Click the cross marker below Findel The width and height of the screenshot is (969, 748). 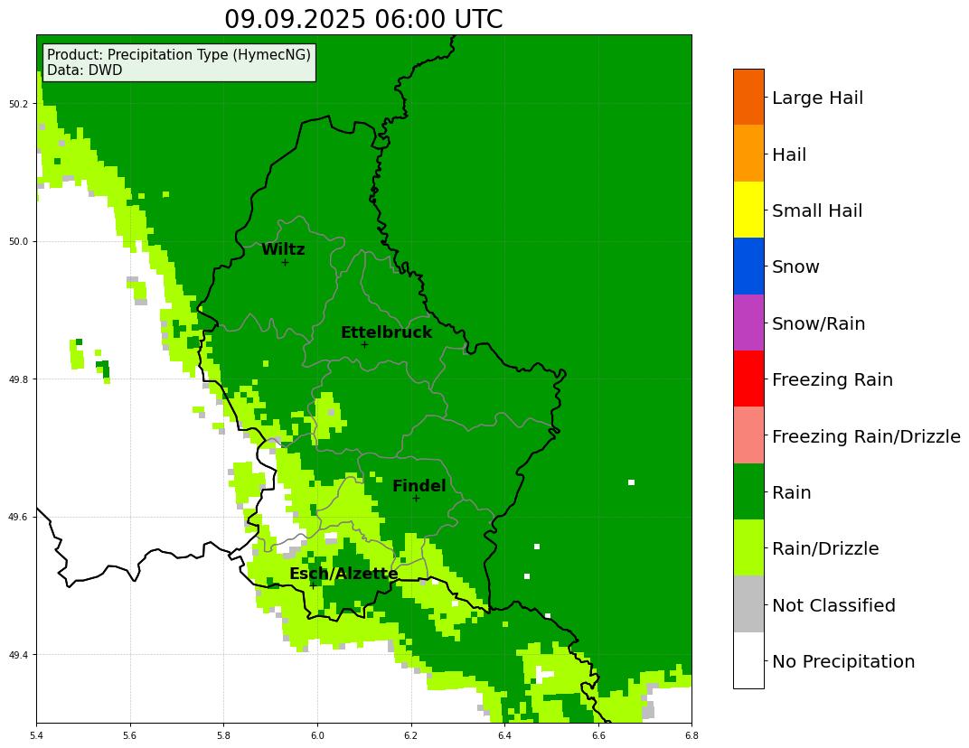pos(416,499)
